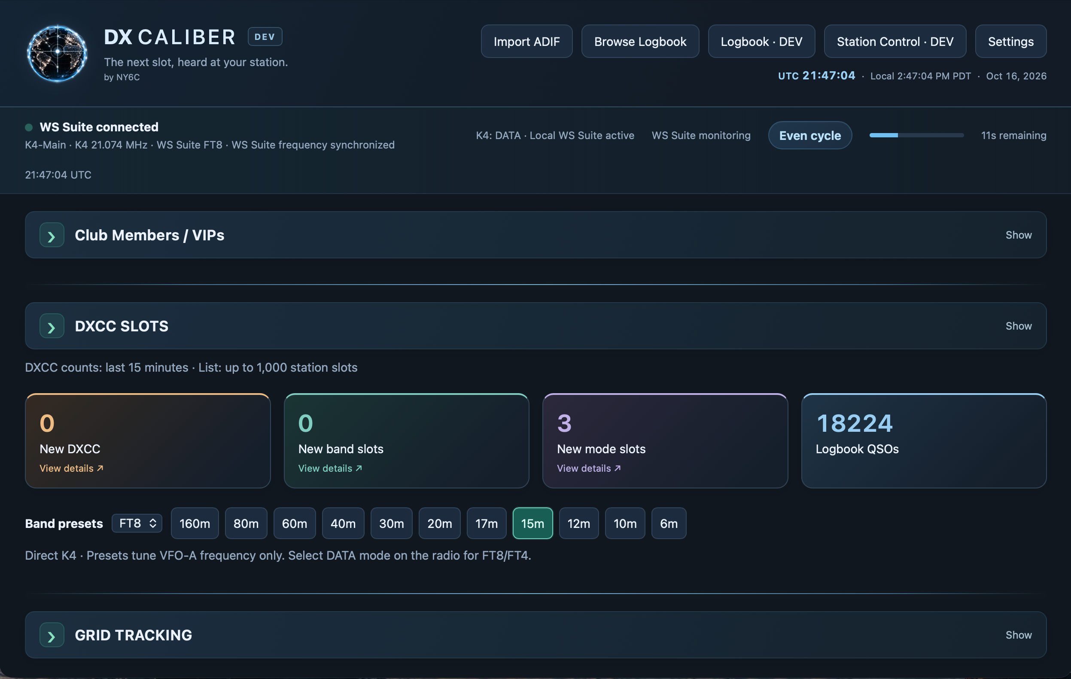Click the Even cycle pill

(x=810, y=136)
